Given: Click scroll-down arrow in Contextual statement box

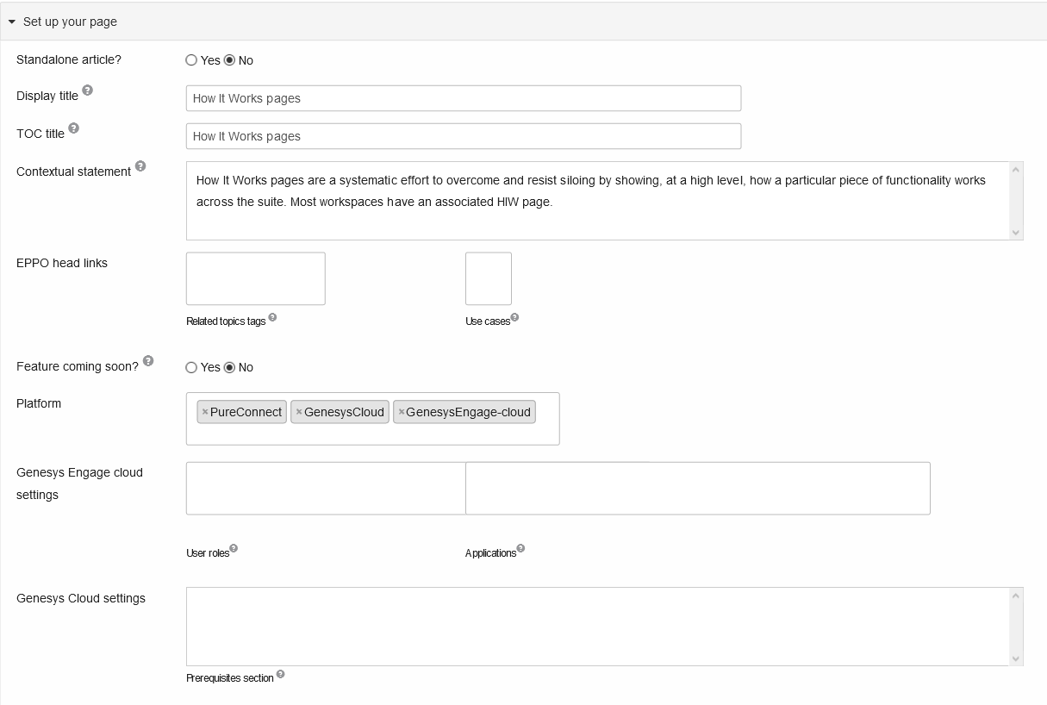Looking at the screenshot, I should click(1016, 233).
